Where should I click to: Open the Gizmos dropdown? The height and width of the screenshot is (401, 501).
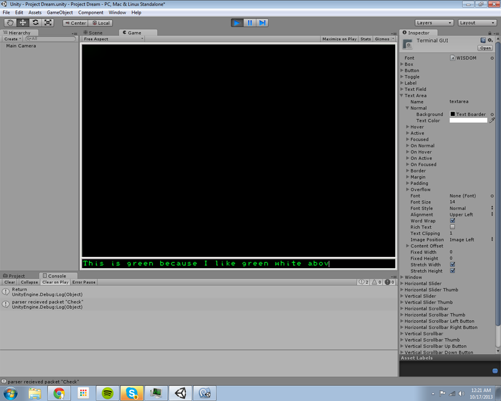pyautogui.click(x=385, y=39)
